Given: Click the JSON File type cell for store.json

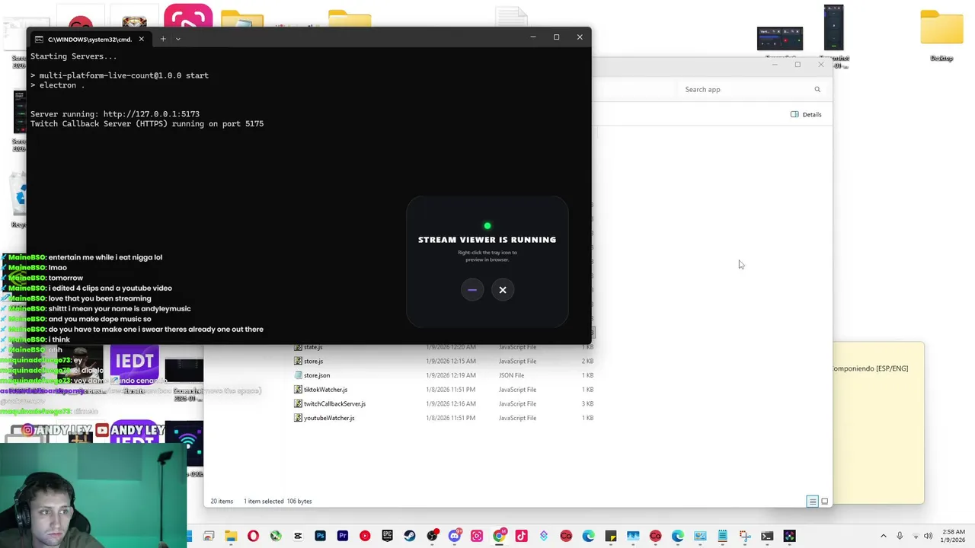Looking at the screenshot, I should tap(512, 376).
